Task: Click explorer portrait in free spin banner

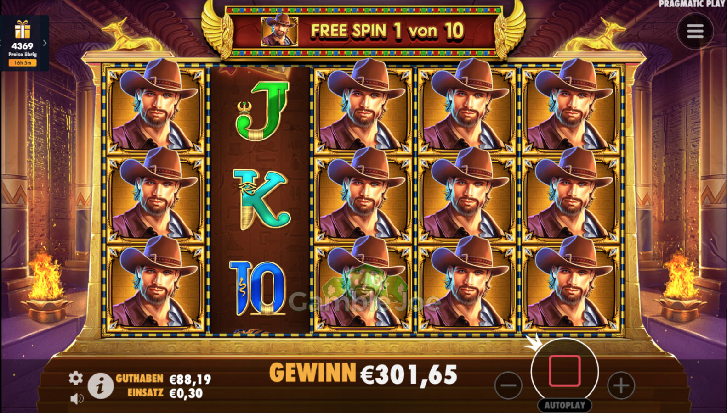Action: 279,30
